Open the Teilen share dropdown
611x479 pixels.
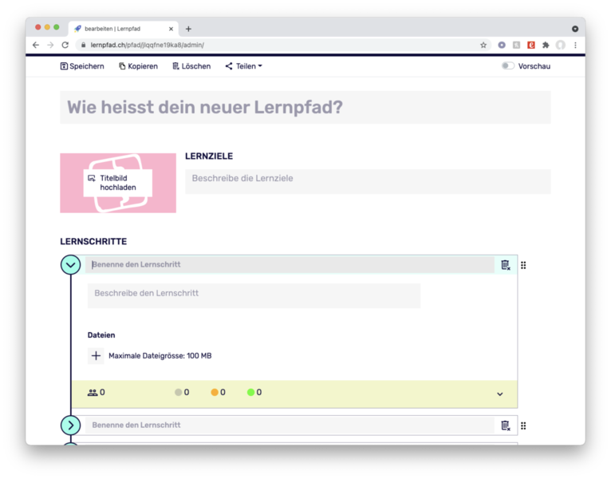243,66
